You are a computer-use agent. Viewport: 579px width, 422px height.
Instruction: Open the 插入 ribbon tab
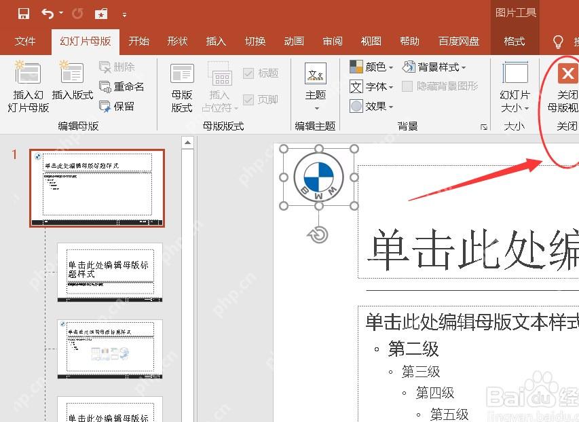point(216,41)
